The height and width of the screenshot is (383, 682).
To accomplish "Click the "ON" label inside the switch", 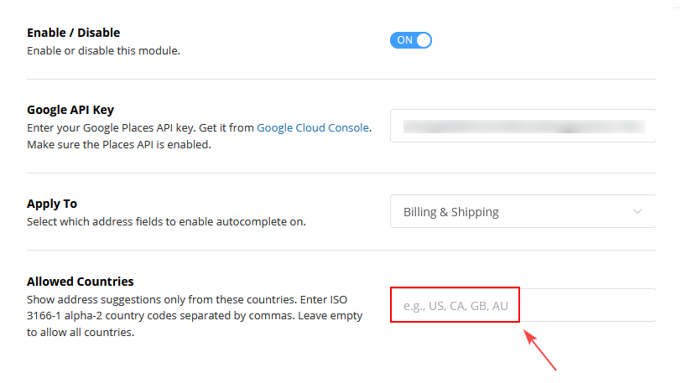I will click(x=404, y=40).
